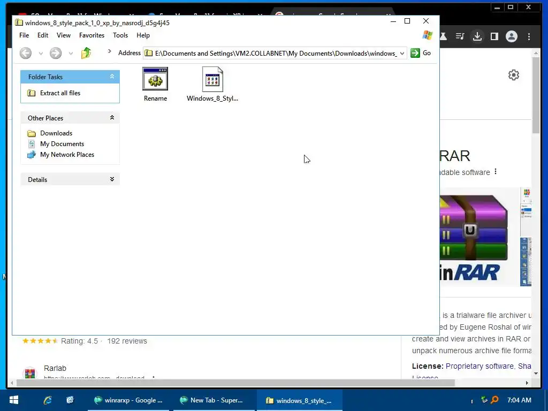Viewport: 548px width, 411px height.
Task: Click the Chrome horizontal scrollbar
Action: pyautogui.click(x=235, y=383)
